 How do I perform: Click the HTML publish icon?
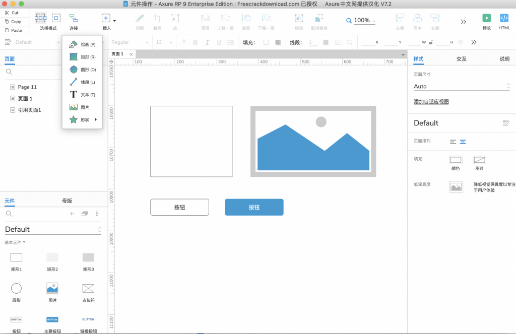(x=504, y=18)
